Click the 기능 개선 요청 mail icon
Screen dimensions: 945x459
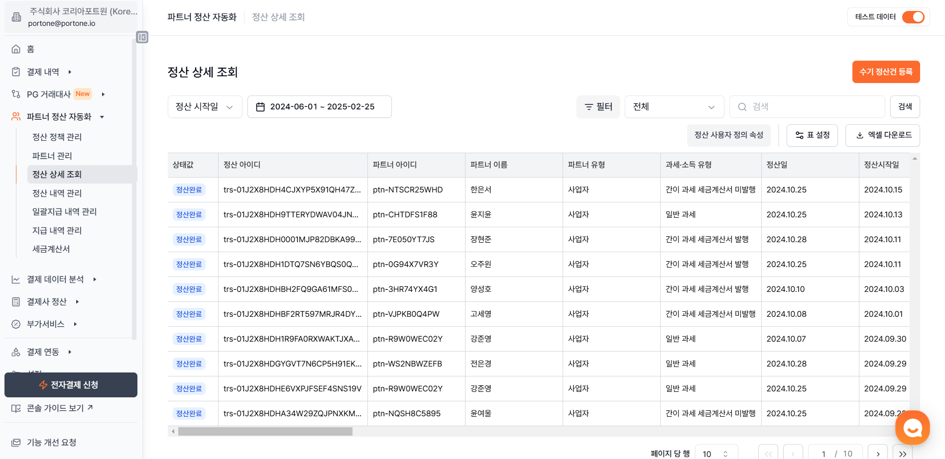tap(16, 443)
